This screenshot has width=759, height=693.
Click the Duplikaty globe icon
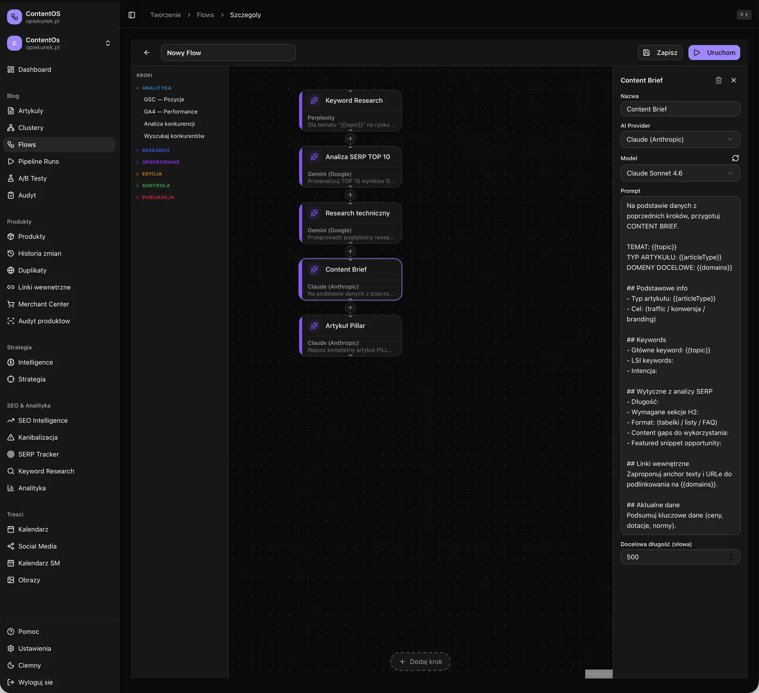(11, 270)
